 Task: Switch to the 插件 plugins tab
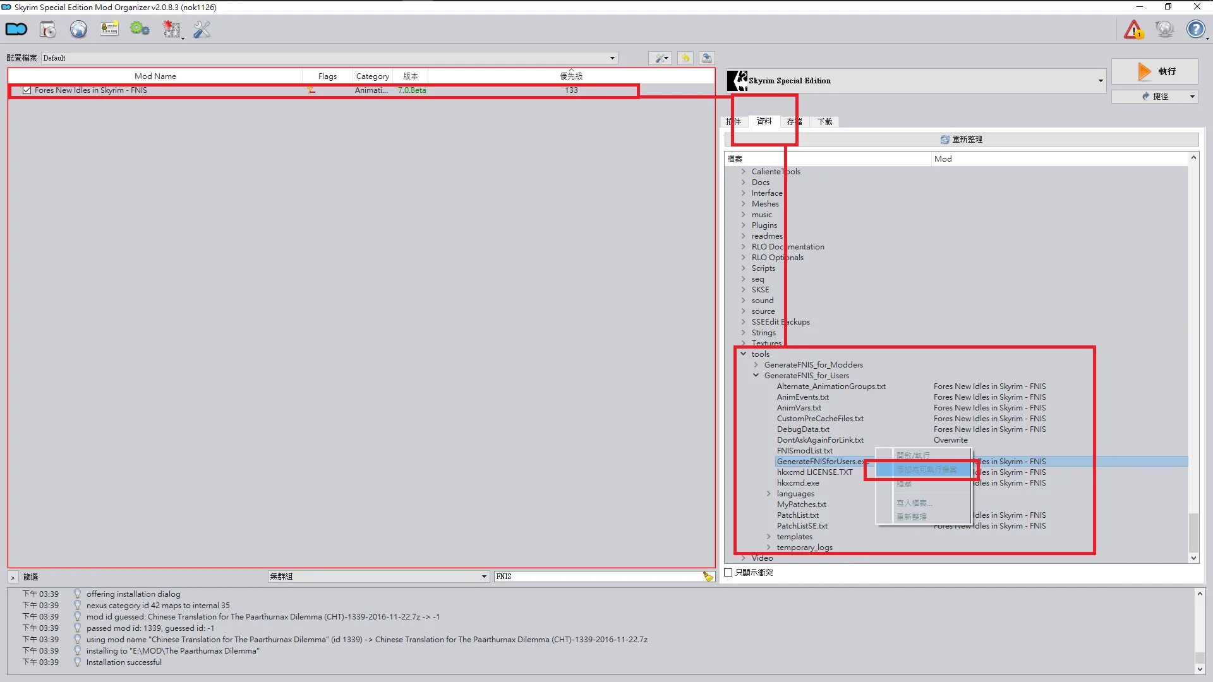click(x=733, y=122)
